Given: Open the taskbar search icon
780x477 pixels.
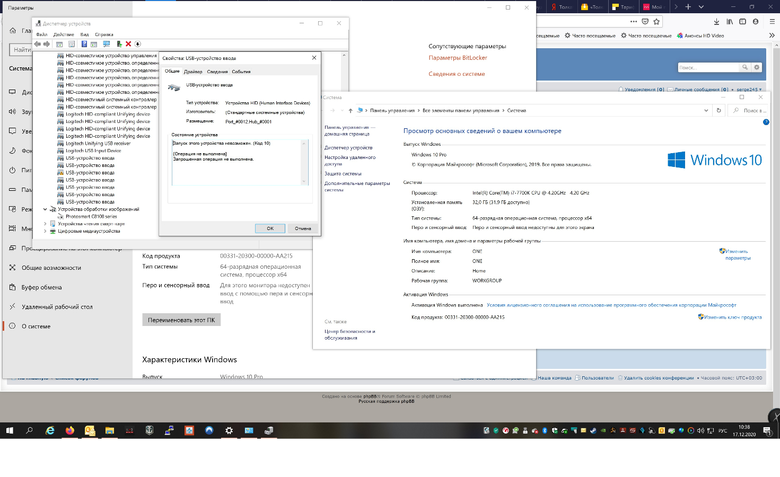Looking at the screenshot, I should click(29, 430).
